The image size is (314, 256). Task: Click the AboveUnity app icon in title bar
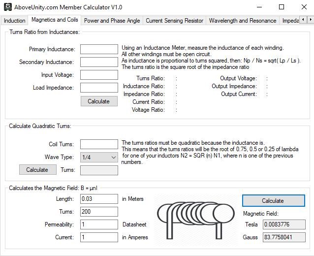tap(8, 7)
